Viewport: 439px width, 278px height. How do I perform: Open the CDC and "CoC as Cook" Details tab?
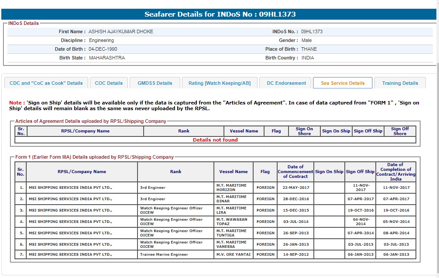coord(46,83)
